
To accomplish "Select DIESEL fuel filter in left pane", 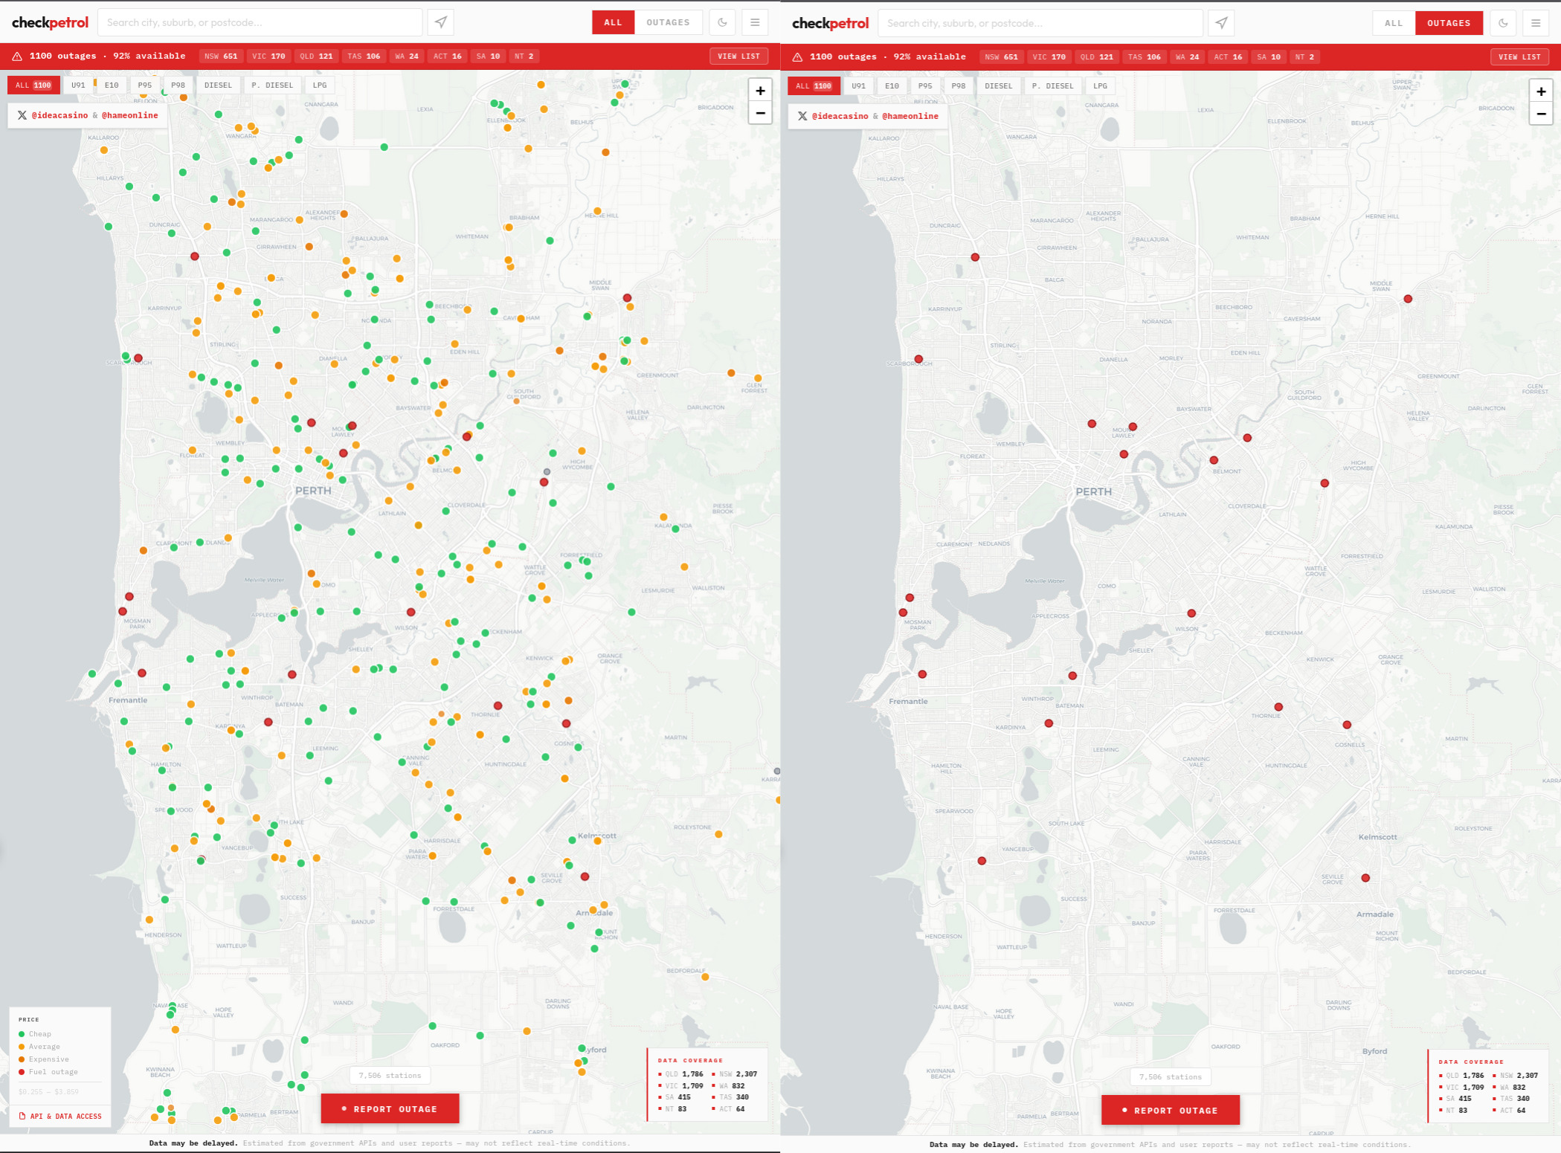I will [218, 85].
